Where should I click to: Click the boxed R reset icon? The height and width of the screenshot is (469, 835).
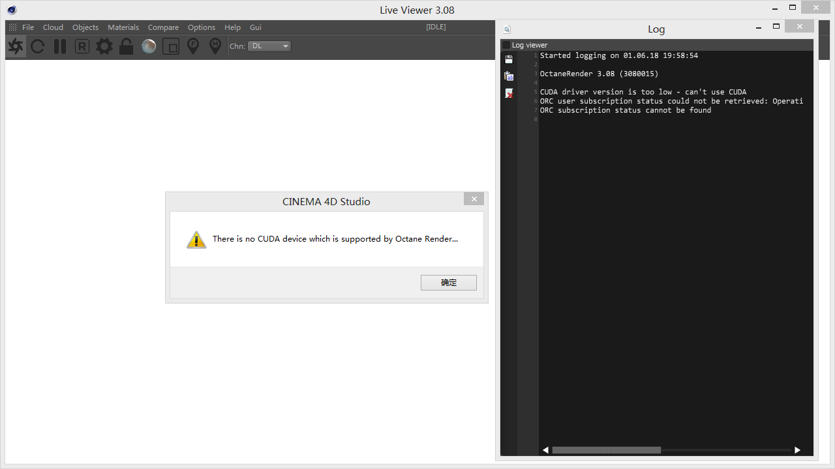click(82, 46)
